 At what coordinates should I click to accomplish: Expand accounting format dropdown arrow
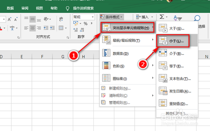pyautogui.click(x=80, y=23)
